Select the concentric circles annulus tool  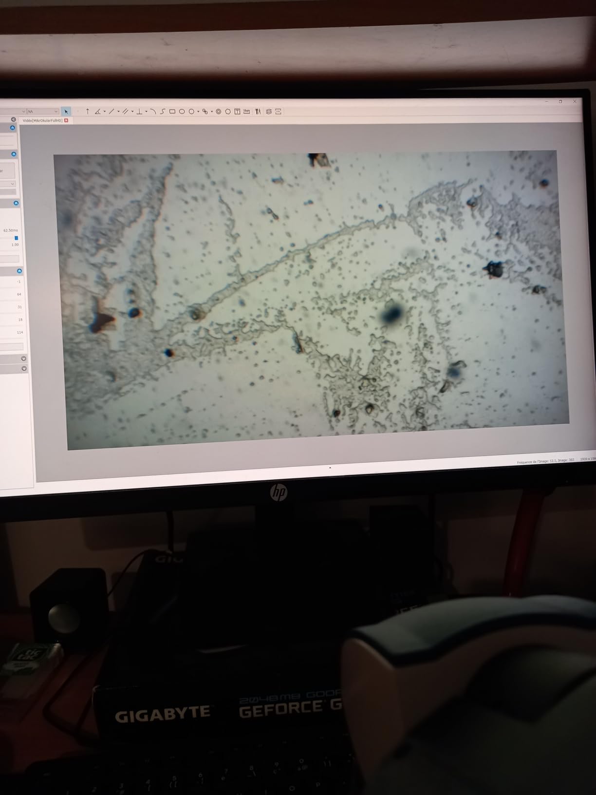click(x=219, y=112)
